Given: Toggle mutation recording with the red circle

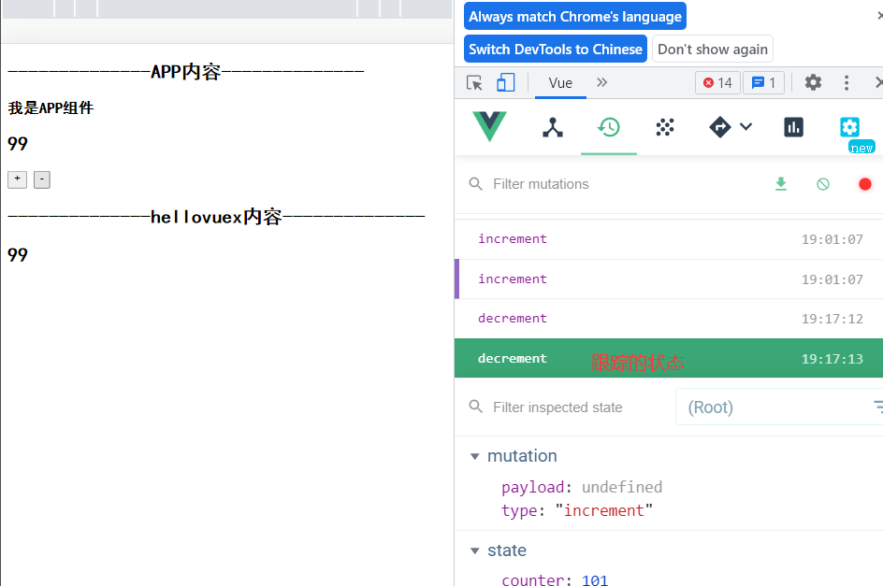Looking at the screenshot, I should point(864,184).
